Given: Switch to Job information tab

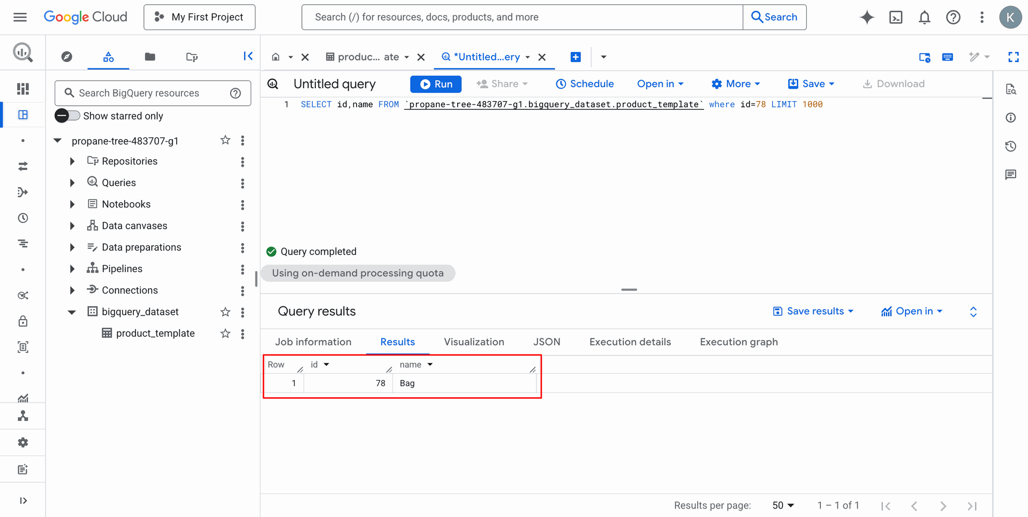Looking at the screenshot, I should 313,342.
